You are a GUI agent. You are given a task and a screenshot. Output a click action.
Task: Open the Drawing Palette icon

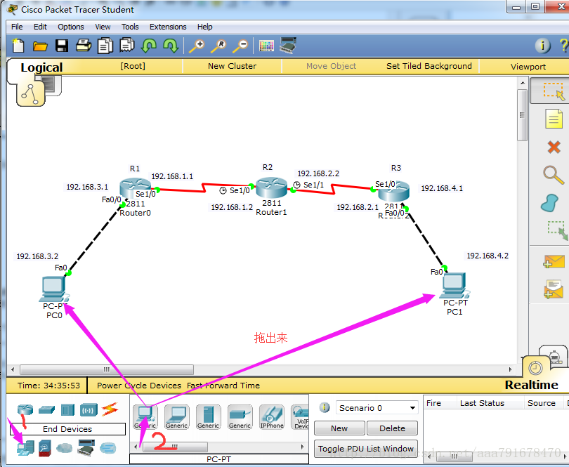[x=266, y=46]
